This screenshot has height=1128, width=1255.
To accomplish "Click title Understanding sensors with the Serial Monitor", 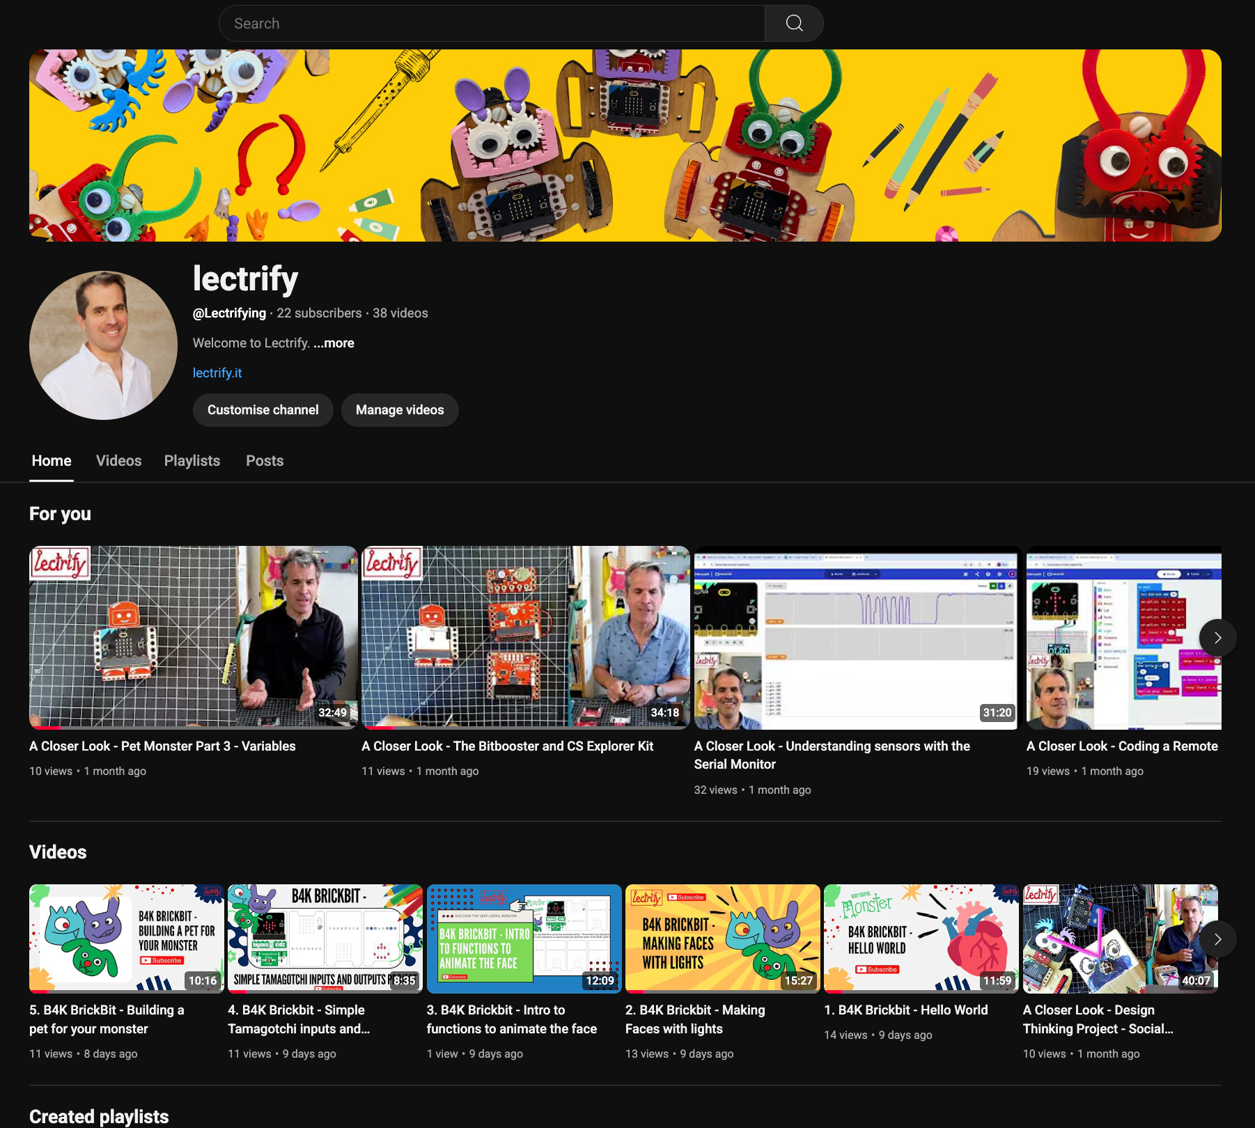I will click(832, 755).
